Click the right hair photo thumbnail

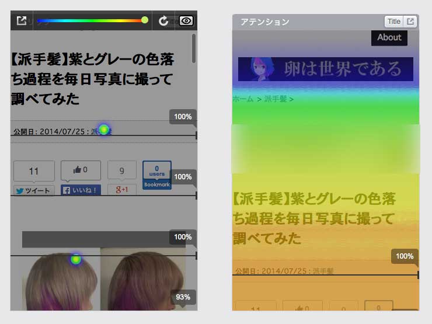click(143, 279)
